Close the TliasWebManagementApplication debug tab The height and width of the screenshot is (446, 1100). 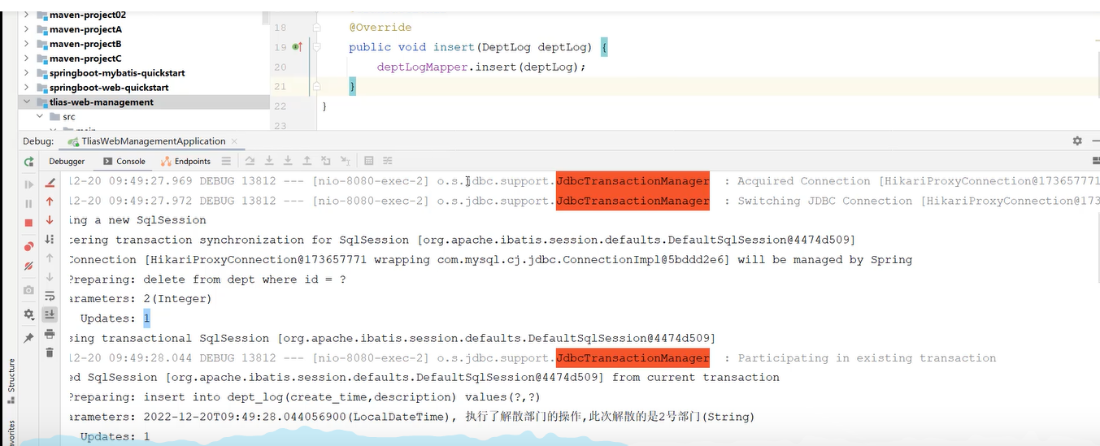tap(233, 141)
